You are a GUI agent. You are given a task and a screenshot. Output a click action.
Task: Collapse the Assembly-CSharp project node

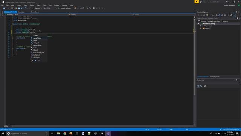(x=198, y=24)
